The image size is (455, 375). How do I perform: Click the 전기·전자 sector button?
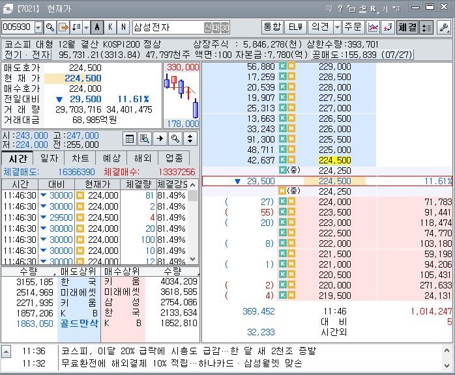27,55
